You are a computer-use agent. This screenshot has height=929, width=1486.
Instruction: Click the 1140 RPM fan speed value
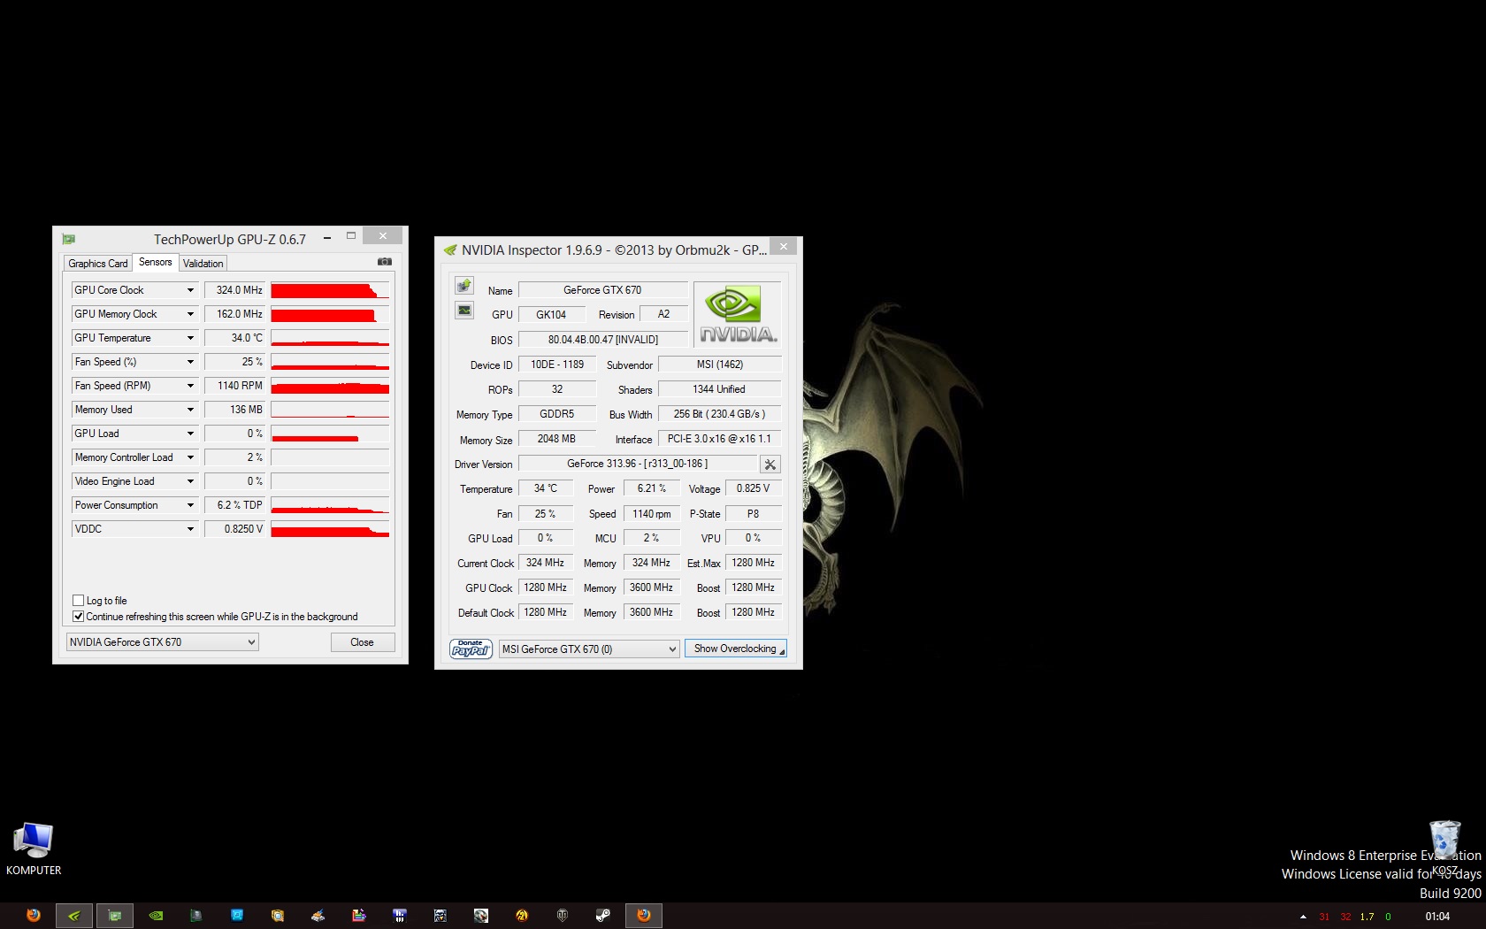[x=234, y=386]
